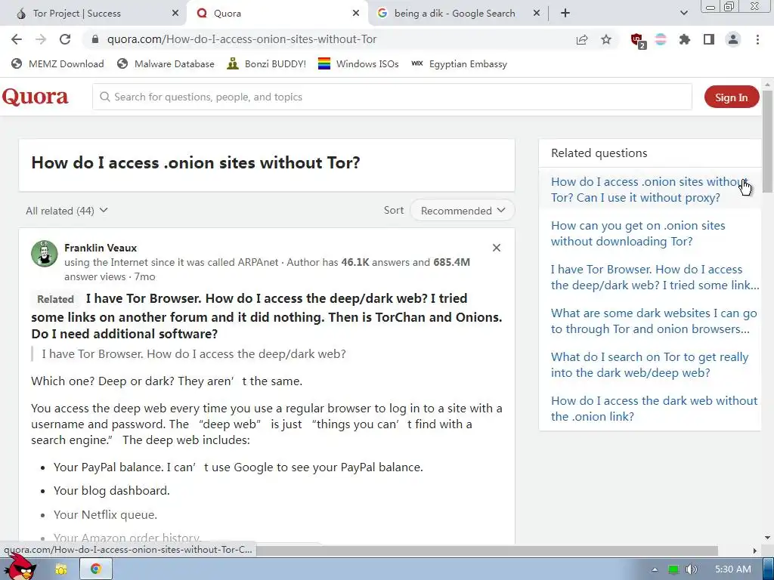The image size is (774, 580).
Task: Open the Chrome profile avatar
Action: click(x=733, y=39)
